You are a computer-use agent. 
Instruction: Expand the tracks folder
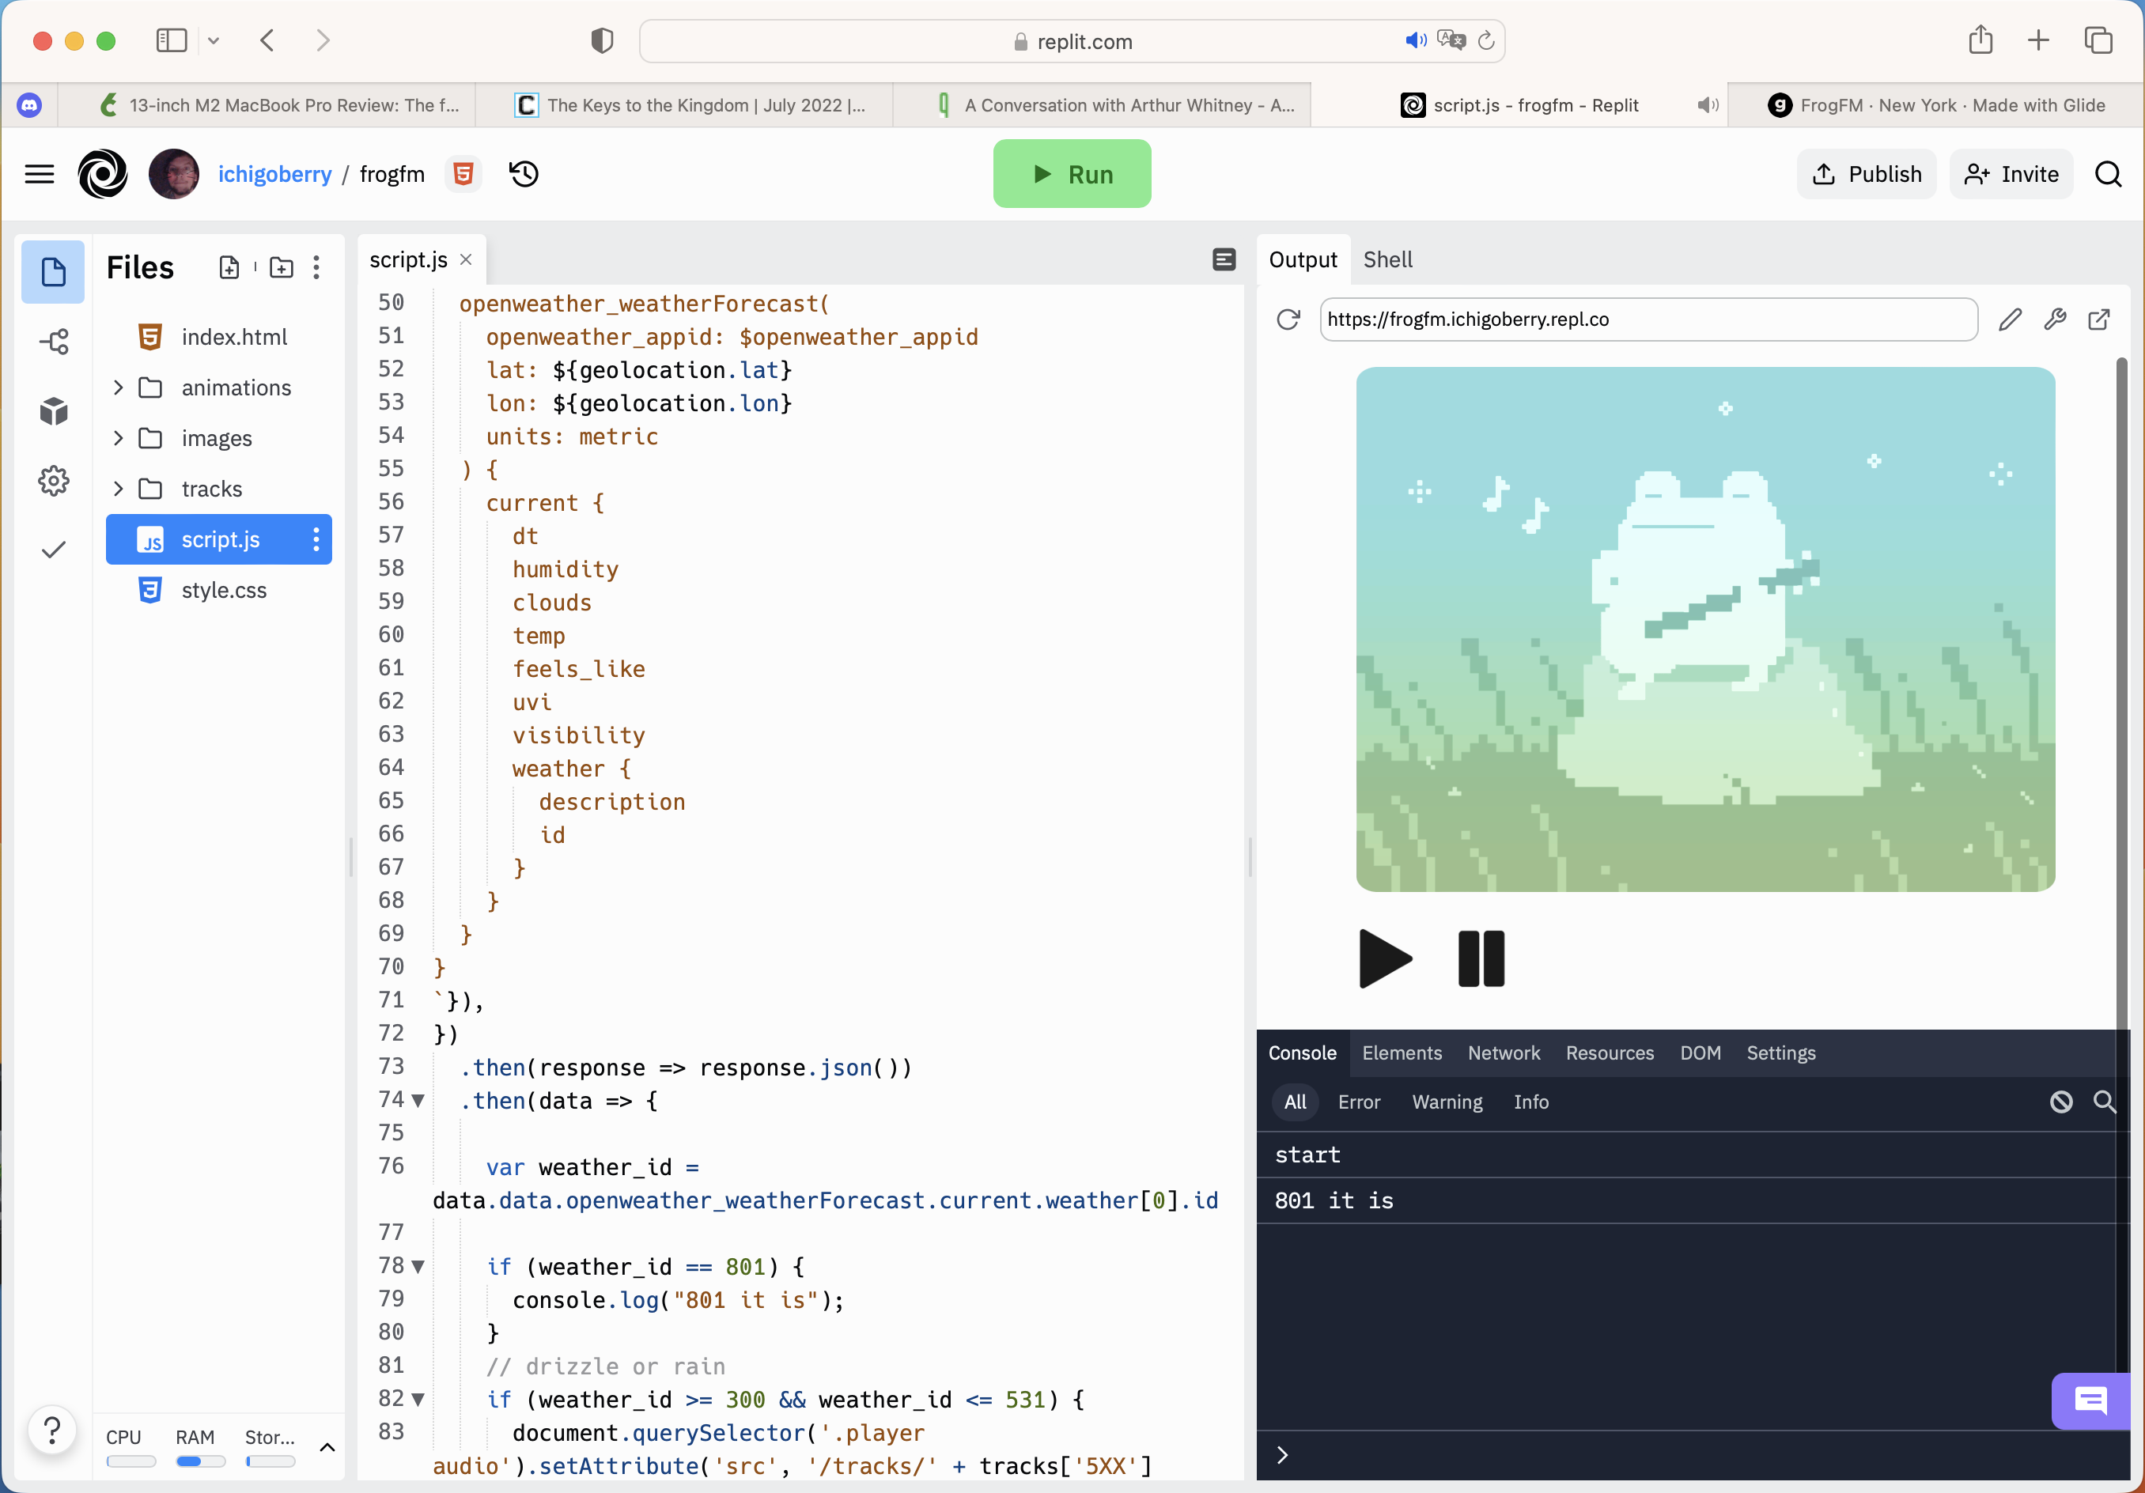pyautogui.click(x=119, y=489)
